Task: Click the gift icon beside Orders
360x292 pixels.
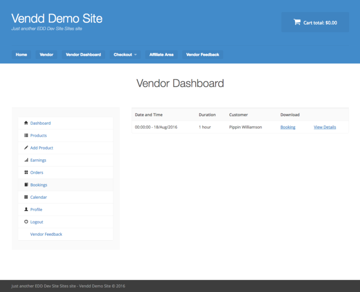Action: click(26, 172)
